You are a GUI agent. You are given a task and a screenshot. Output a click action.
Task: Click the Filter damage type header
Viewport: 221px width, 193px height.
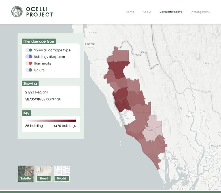[39, 41]
